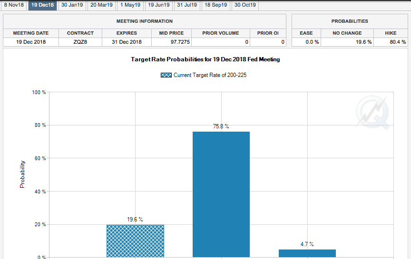Viewport: 411px width, 259px height.
Task: Switch to the 18 Sep19 tab
Action: 216,5
